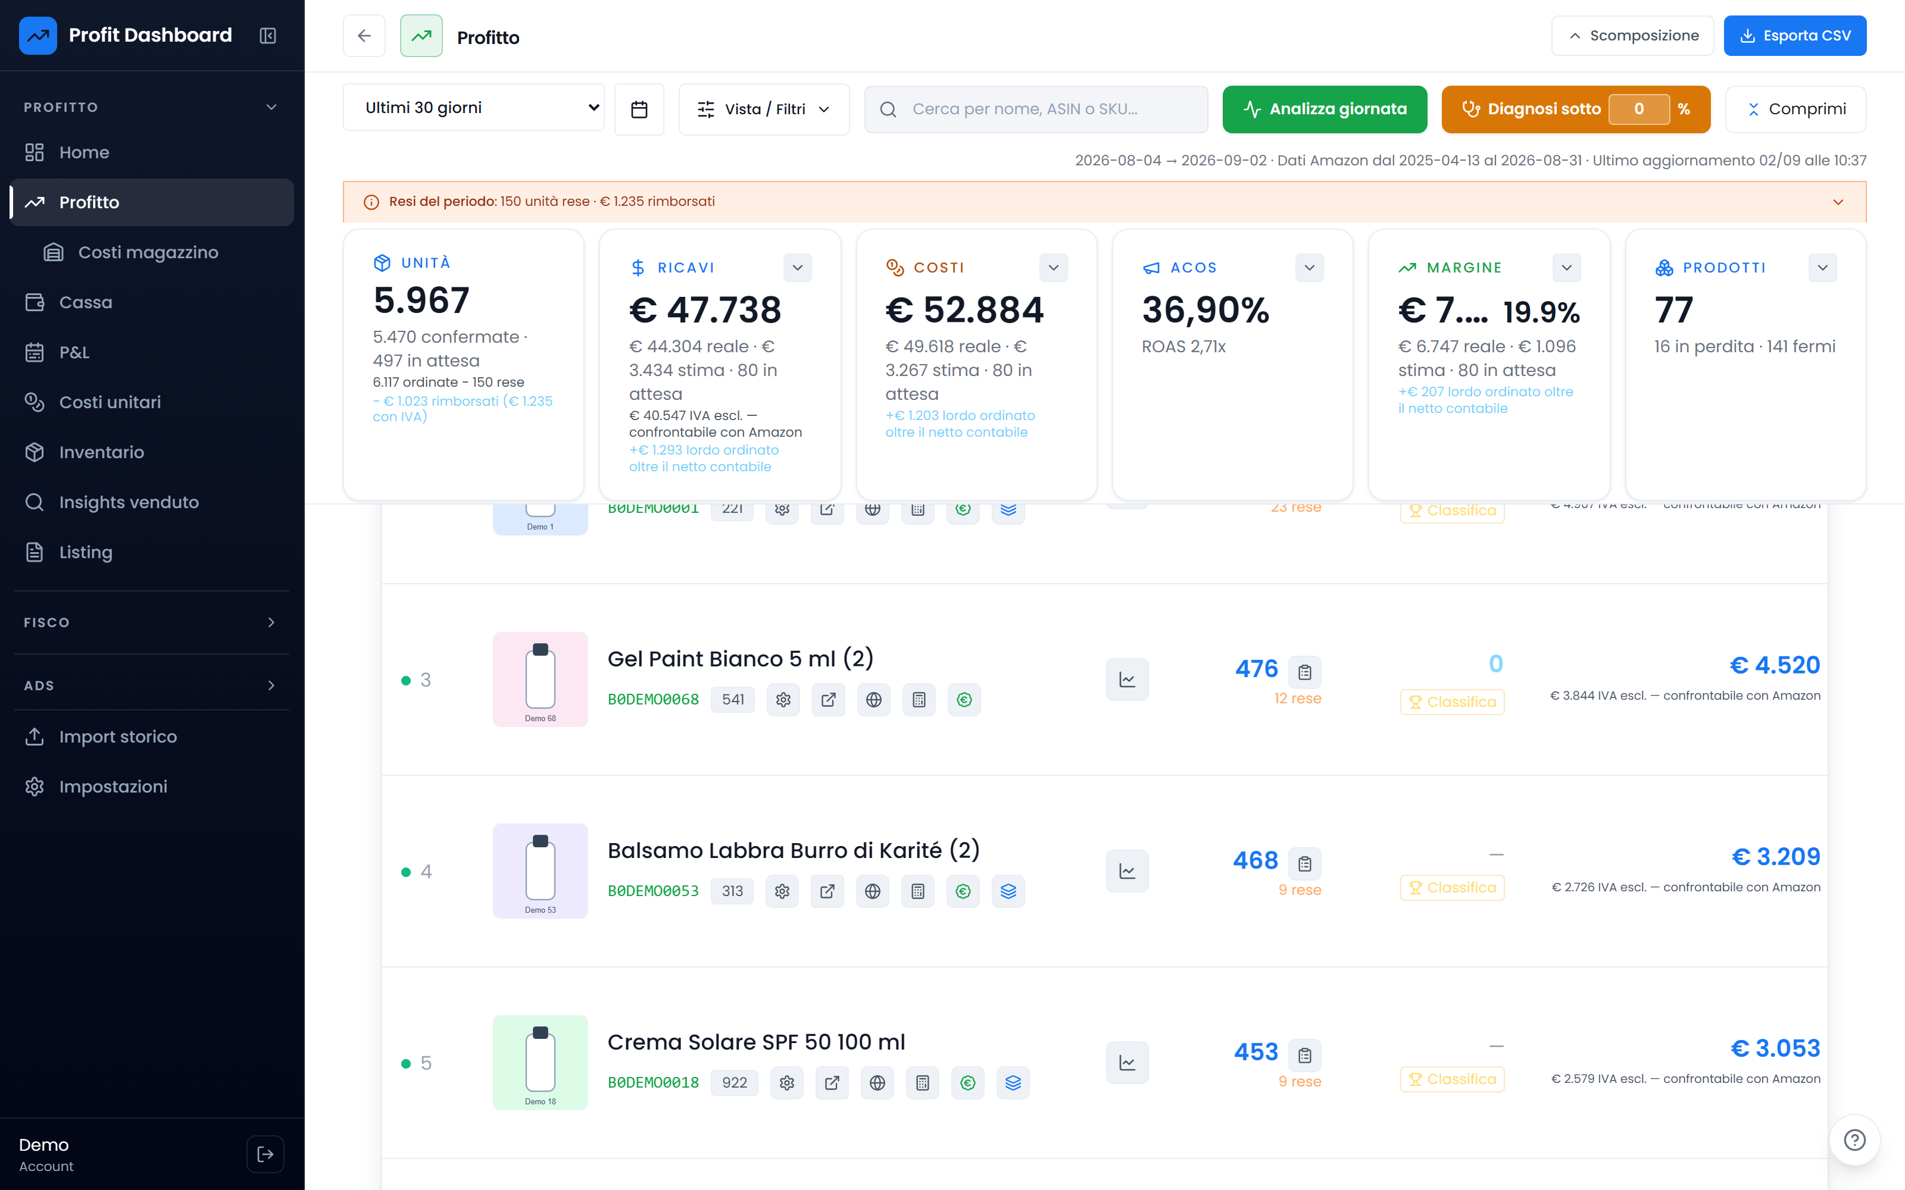Focus the search by nome, ASIN o SKU field

(1036, 109)
